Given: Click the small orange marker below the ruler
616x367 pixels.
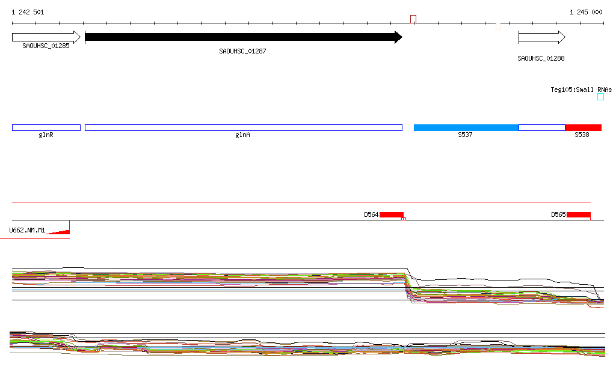Looking at the screenshot, I should tap(498, 26).
